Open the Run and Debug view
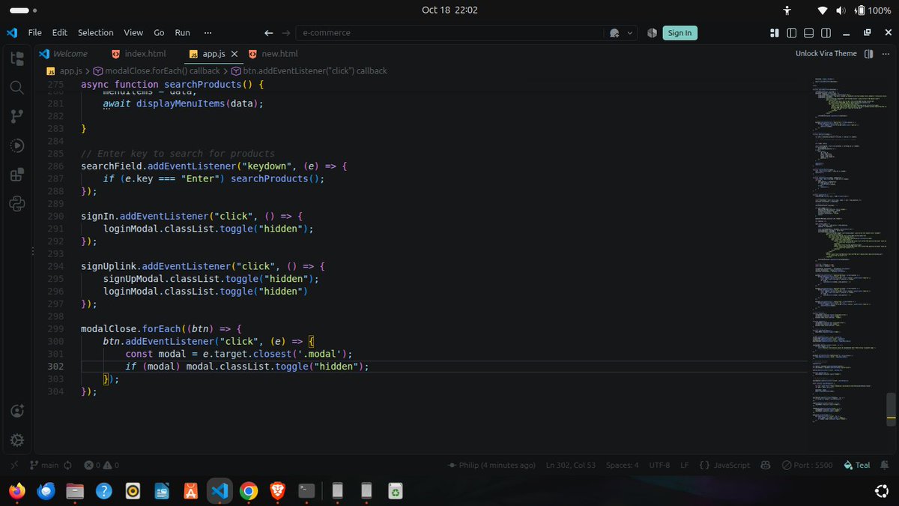This screenshot has height=506, width=899. (x=17, y=145)
